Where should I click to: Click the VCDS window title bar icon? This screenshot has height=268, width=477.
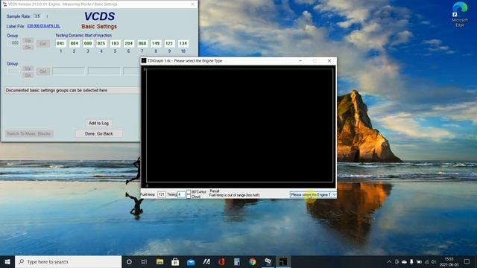pyautogui.click(x=4, y=4)
